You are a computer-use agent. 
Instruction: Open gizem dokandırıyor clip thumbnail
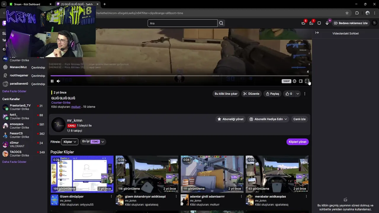(147, 174)
